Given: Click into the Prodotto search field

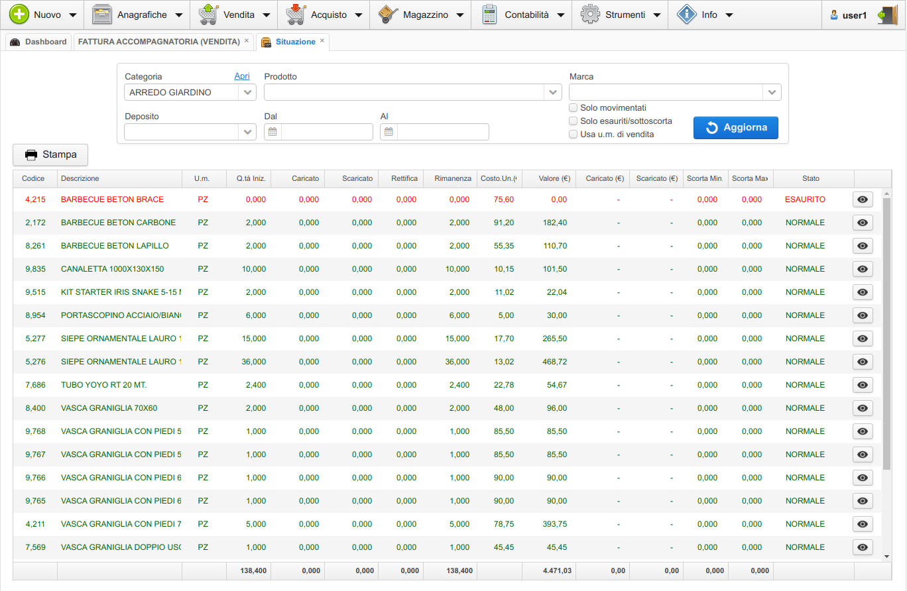Looking at the screenshot, I should point(404,92).
